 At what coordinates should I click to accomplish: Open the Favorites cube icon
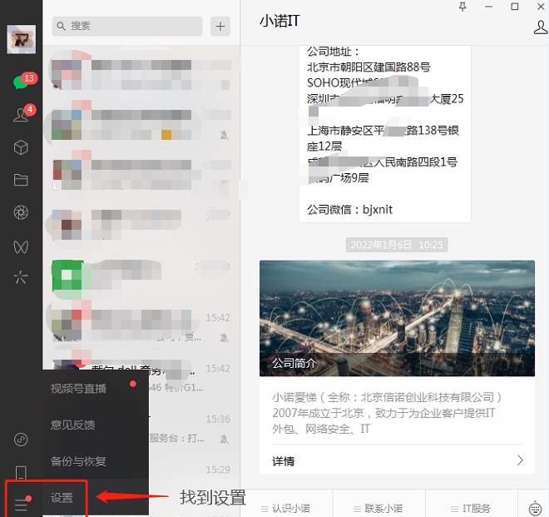21,147
